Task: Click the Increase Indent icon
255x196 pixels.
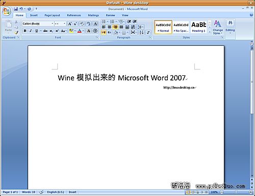Action: 135,21
